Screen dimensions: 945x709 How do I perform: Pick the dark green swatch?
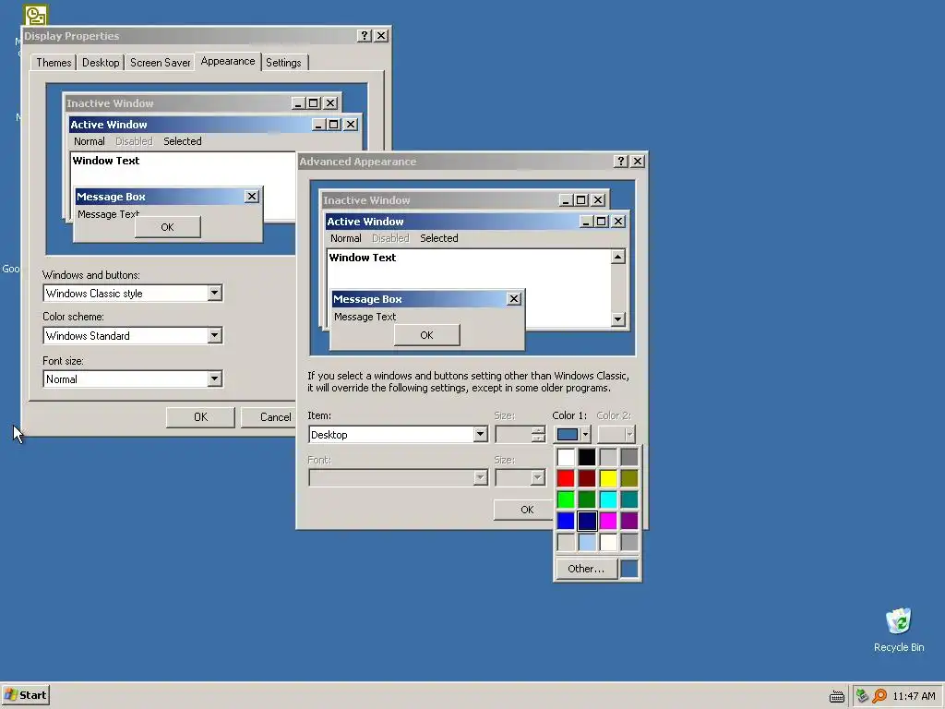pyautogui.click(x=587, y=499)
